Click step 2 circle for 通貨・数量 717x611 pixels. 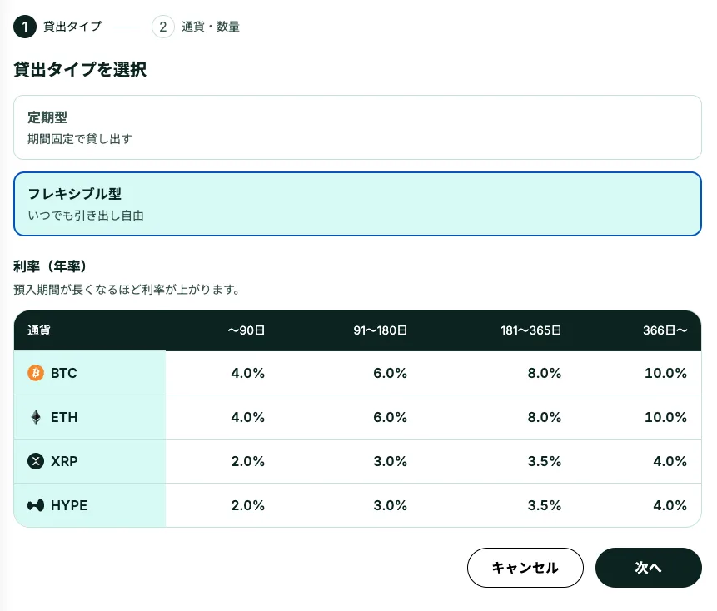[162, 27]
